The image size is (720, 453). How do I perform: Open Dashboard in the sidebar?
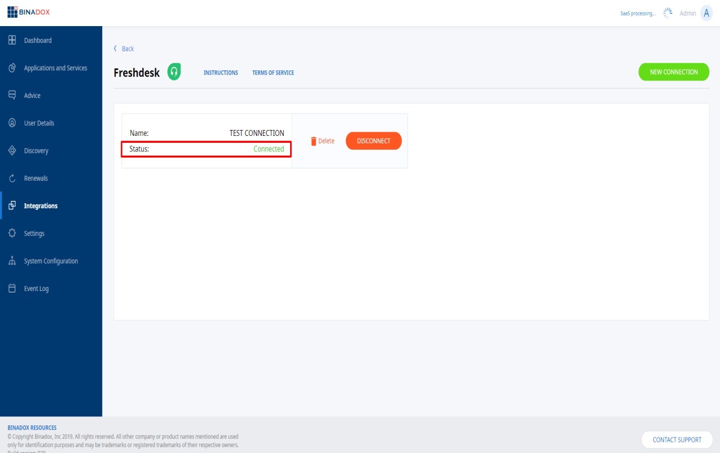coord(38,41)
